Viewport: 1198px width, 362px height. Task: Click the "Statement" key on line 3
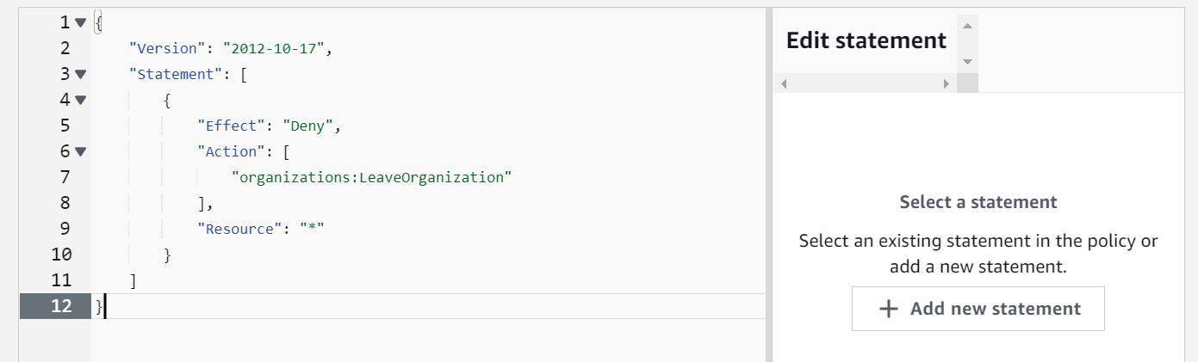pos(176,74)
